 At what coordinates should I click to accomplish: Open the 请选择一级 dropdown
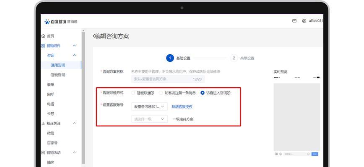pos(149,119)
